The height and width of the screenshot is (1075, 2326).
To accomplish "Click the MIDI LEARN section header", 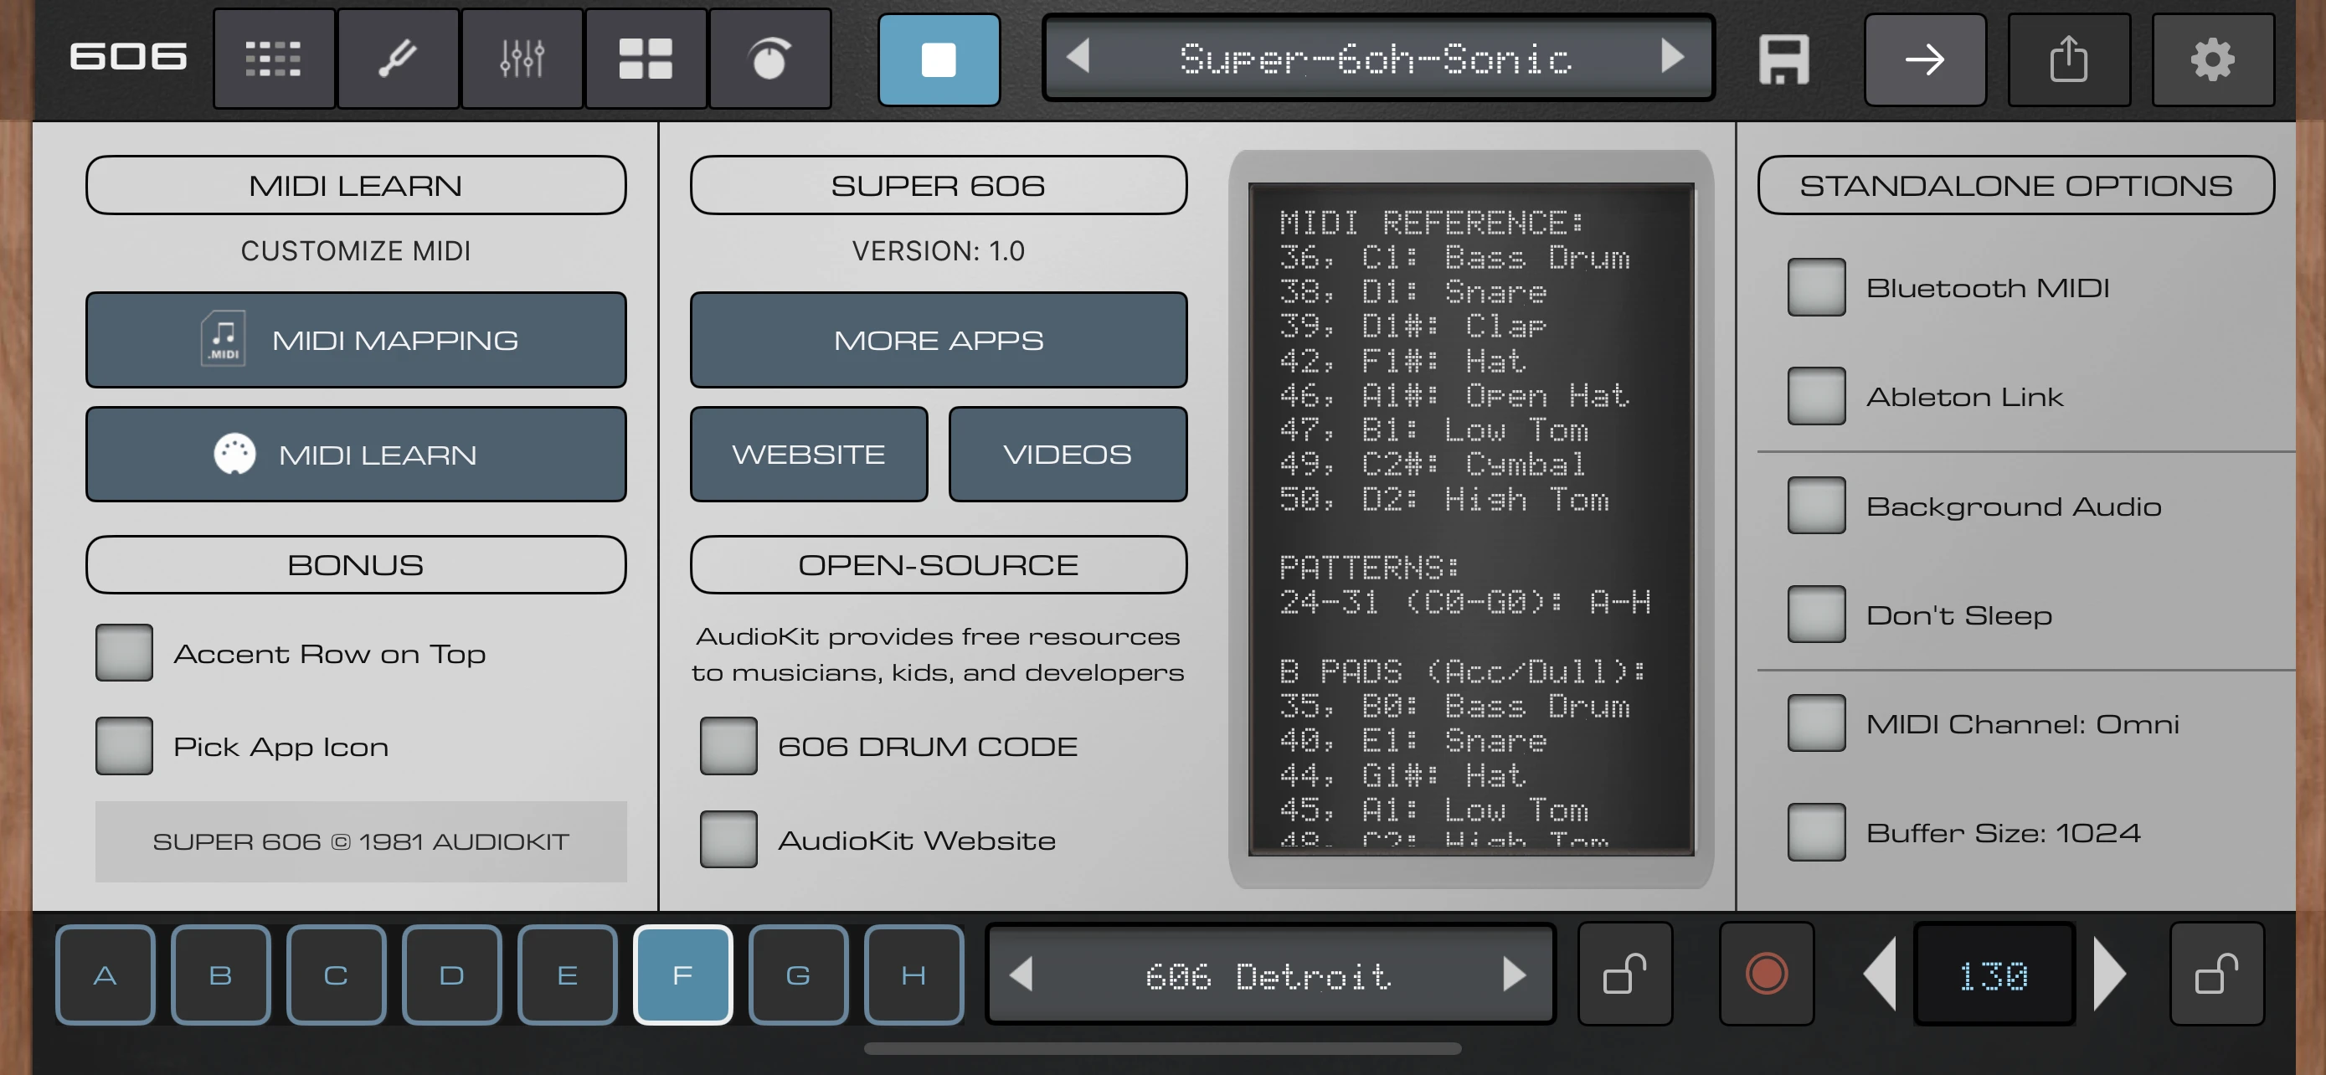I will click(356, 185).
